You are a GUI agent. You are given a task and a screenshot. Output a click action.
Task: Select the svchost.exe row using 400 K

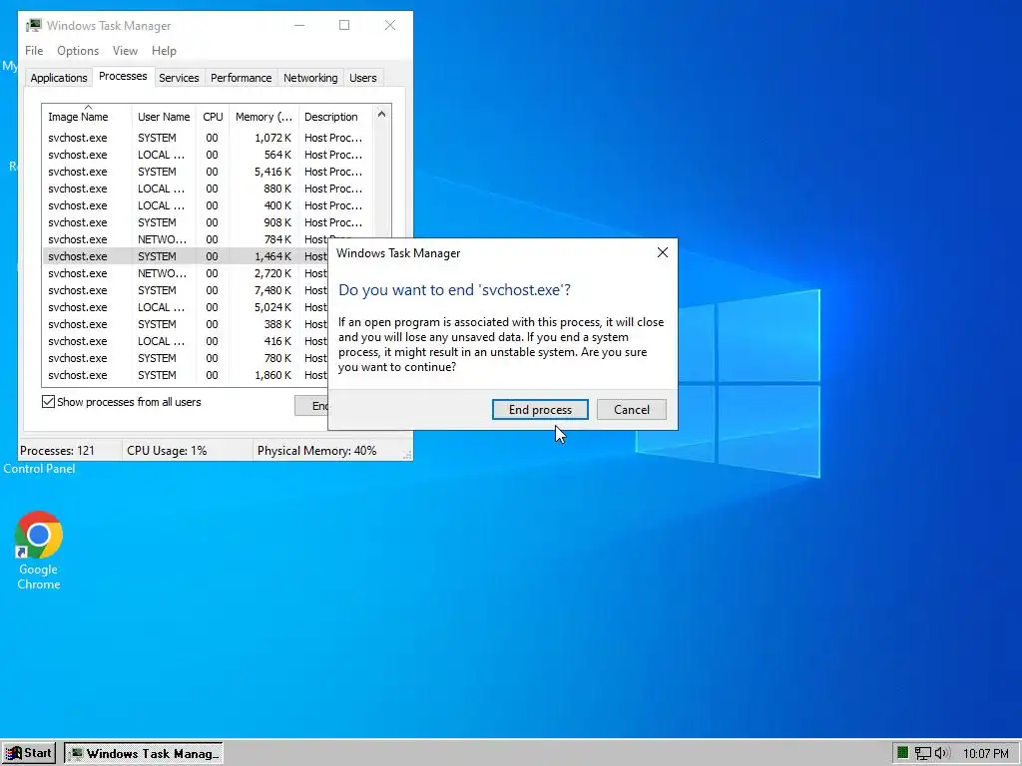209,205
